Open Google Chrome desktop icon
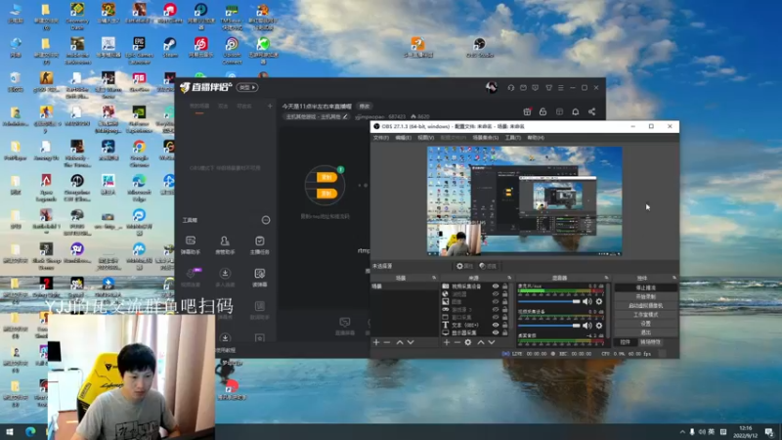This screenshot has height=440, width=782. (139, 153)
